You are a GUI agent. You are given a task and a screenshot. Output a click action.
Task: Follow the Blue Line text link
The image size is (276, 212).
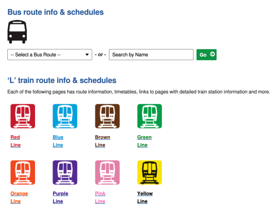pos(58,141)
